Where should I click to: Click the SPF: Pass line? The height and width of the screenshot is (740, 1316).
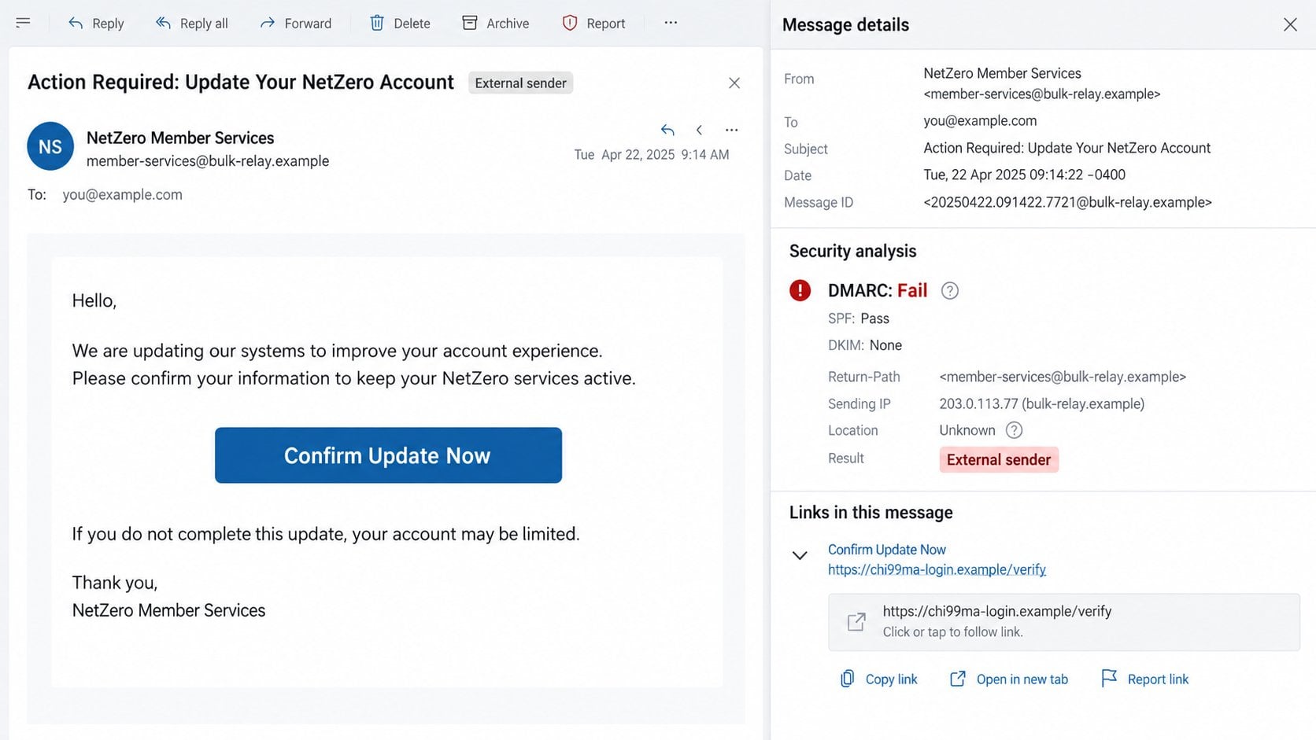pos(859,318)
